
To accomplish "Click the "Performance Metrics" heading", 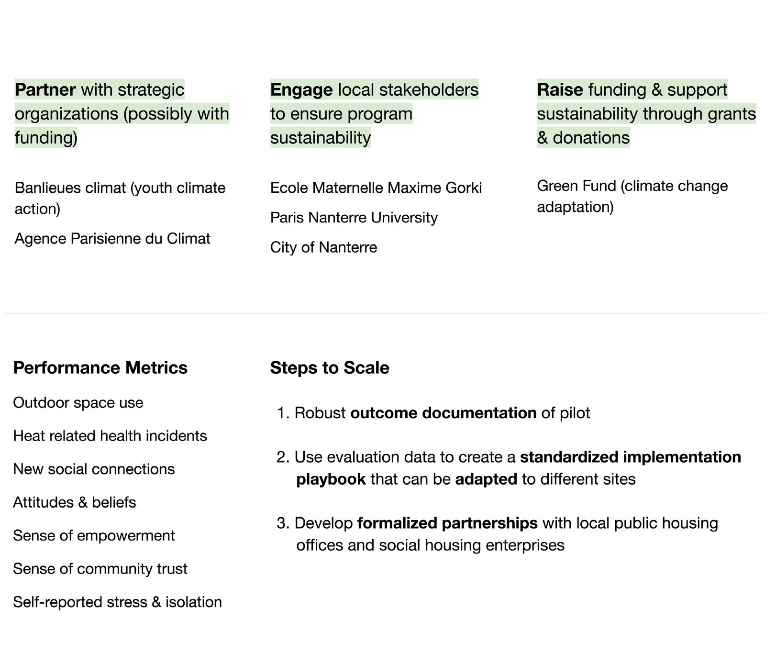I will [x=100, y=368].
